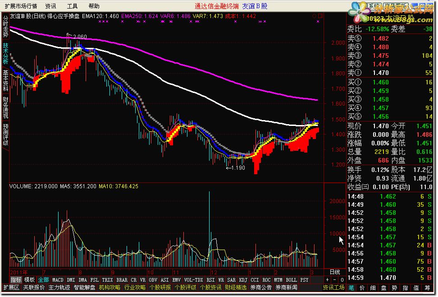Open the 个股研报 tab
The image size is (438, 297).
point(160,288)
